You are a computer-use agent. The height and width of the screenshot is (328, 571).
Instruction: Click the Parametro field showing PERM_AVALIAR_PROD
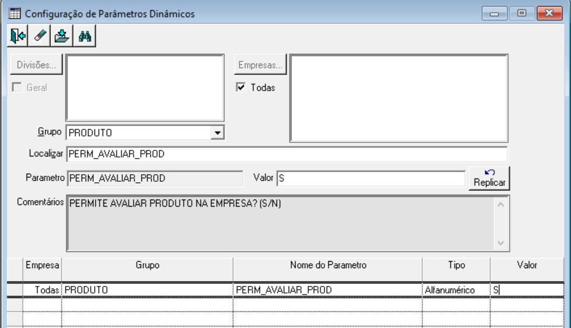[x=155, y=178]
